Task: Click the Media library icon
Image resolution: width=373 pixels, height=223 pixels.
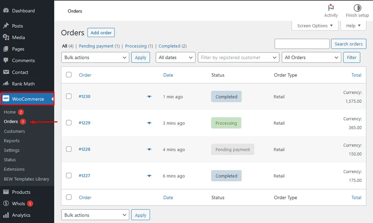Action: (x=6, y=37)
